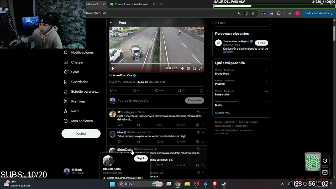Reply to the main post (59 comments)
The image size is (336, 189).
tap(113, 91)
